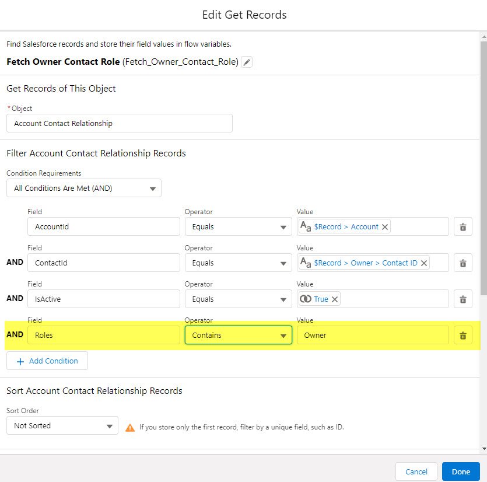Open the Sort Order dropdown
487x482 pixels.
(x=62, y=426)
